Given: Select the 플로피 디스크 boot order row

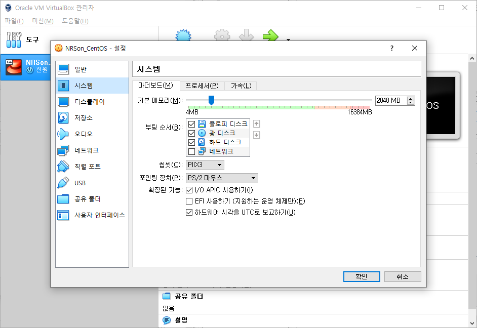Looking at the screenshot, I should point(218,124).
